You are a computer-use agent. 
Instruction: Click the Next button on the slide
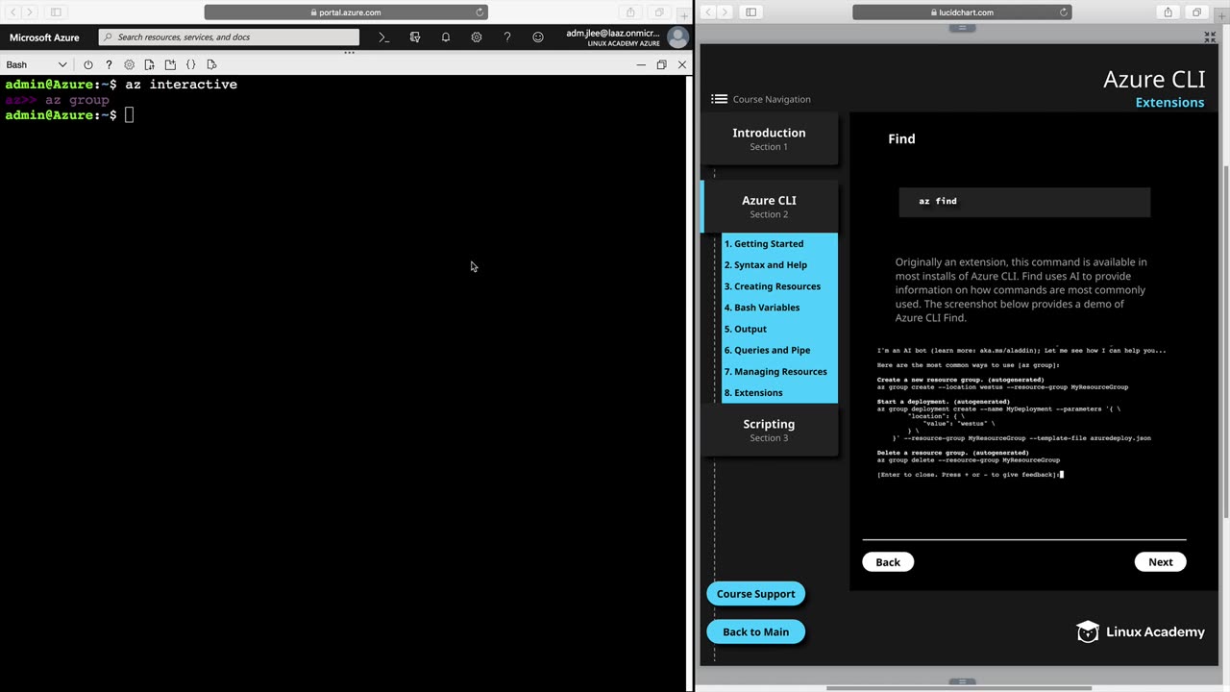(1161, 562)
